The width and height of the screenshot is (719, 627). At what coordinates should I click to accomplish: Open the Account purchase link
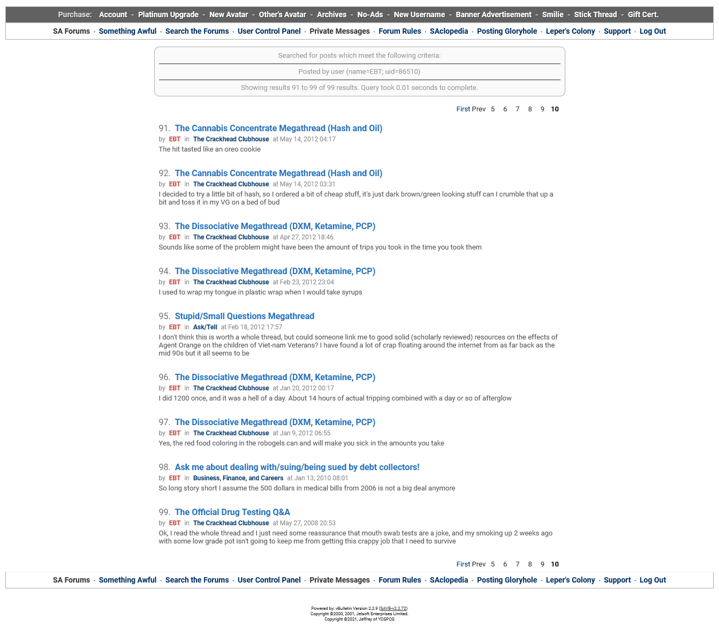113,14
